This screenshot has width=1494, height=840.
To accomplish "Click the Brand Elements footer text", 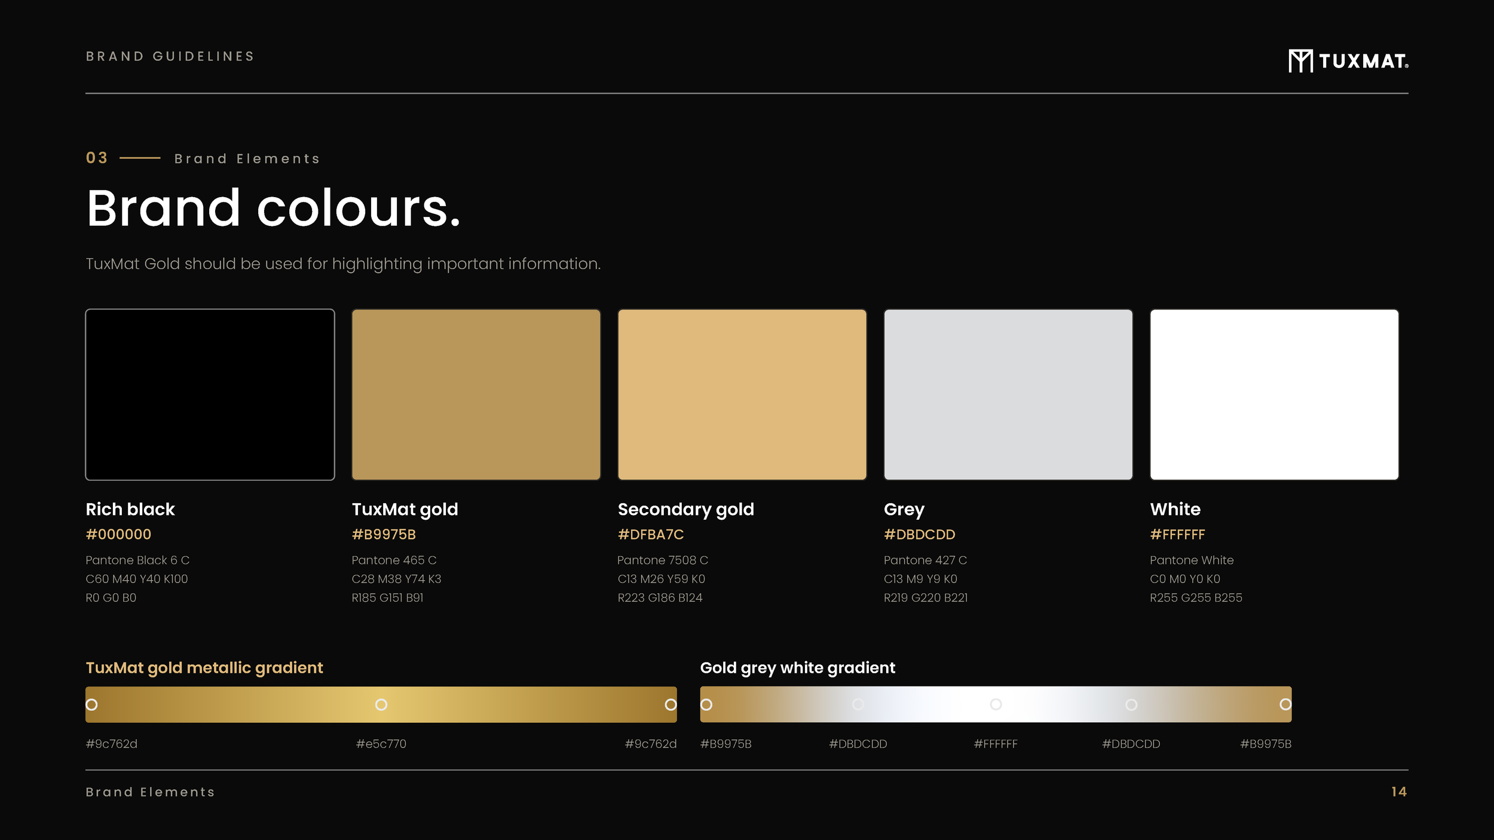I will coord(150,792).
